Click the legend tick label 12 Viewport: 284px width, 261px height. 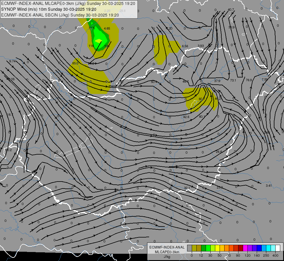[x=201, y=255]
